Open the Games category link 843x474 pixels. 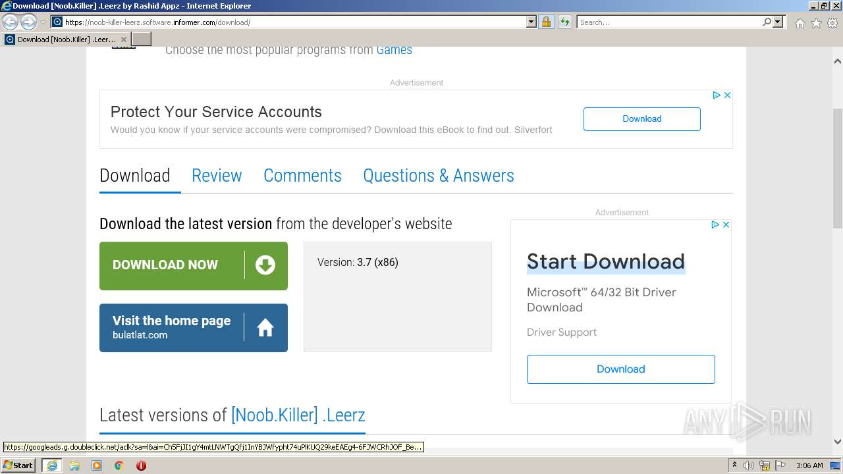pyautogui.click(x=394, y=49)
